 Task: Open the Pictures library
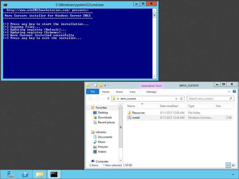pyautogui.click(x=103, y=147)
